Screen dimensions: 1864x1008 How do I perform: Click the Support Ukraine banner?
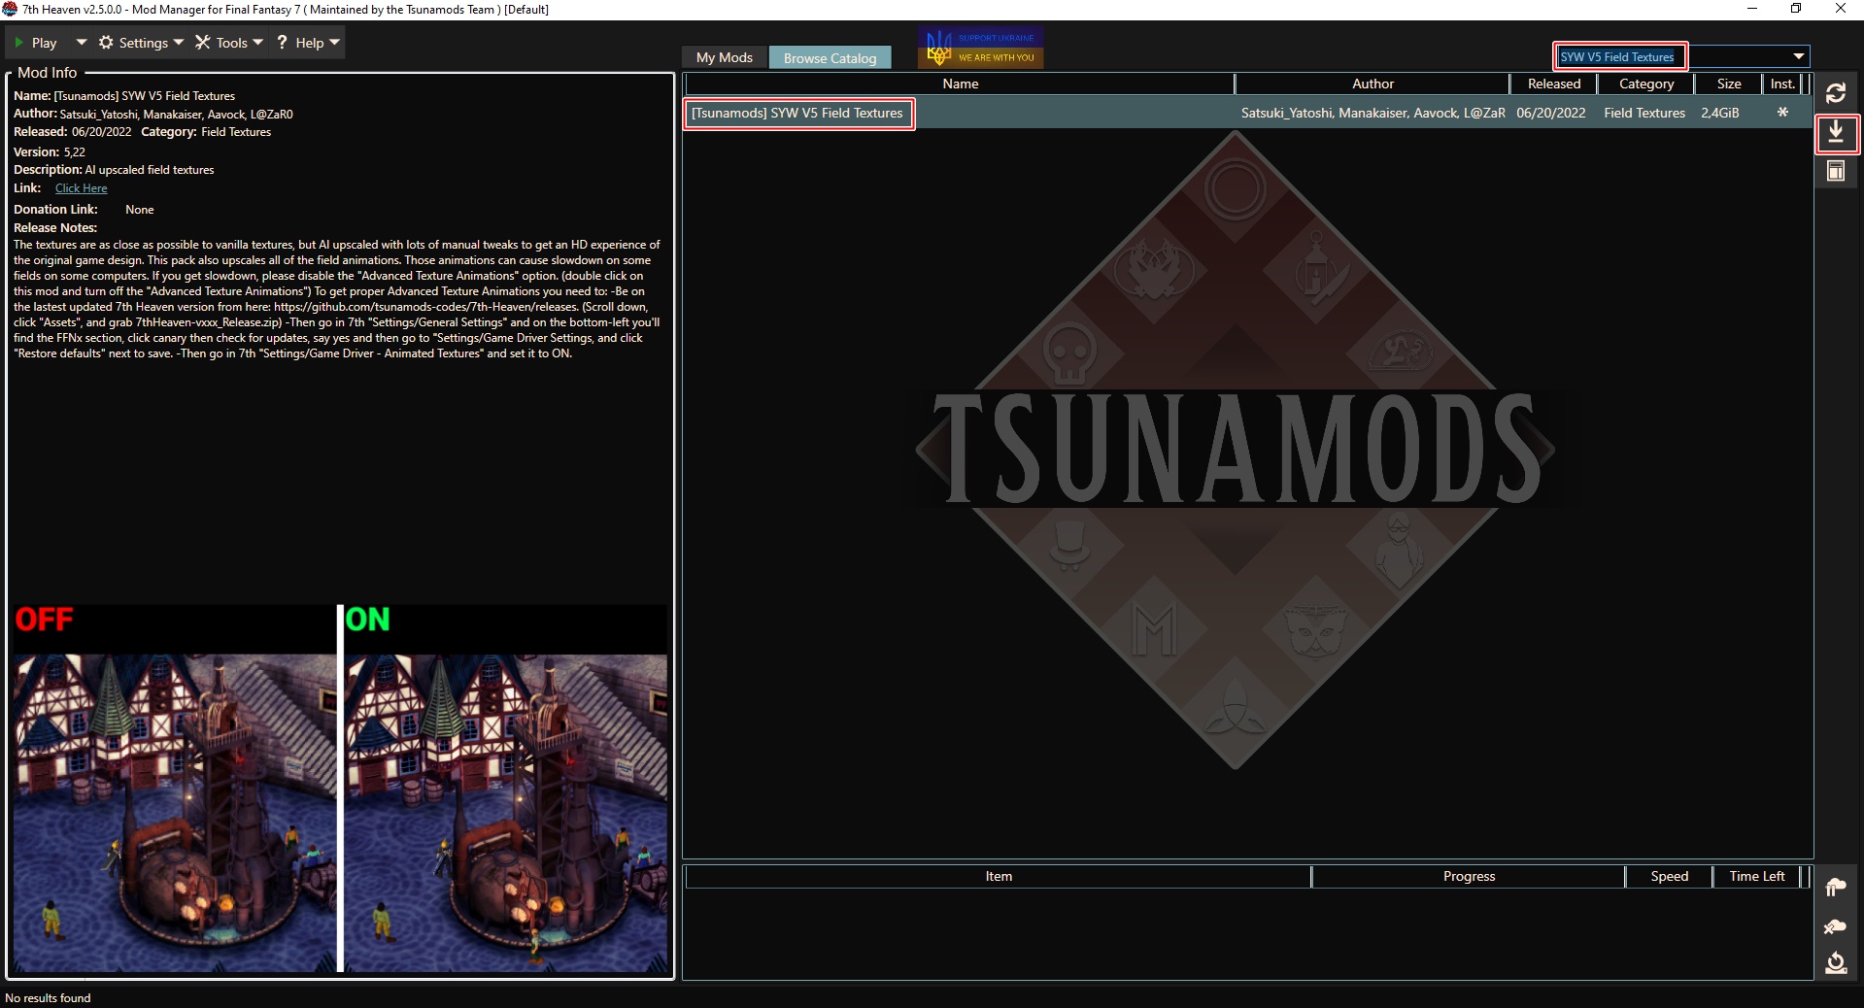[x=981, y=48]
